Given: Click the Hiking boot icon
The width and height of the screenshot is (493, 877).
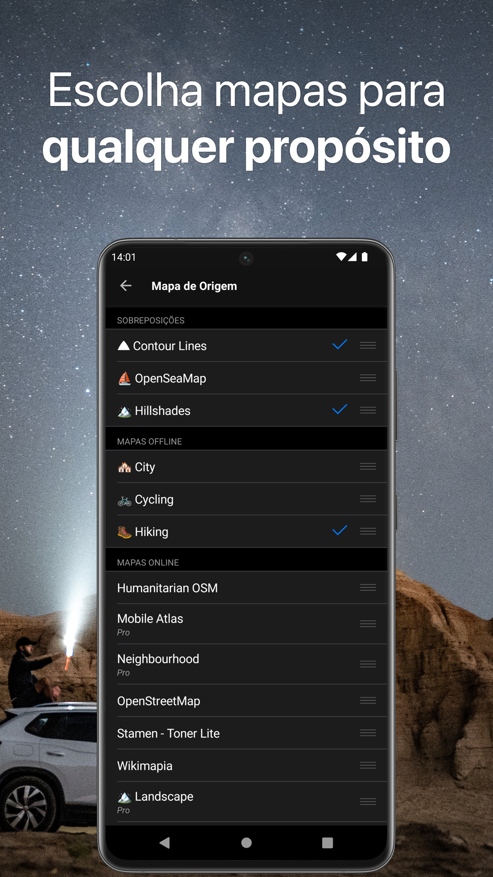Looking at the screenshot, I should (124, 532).
